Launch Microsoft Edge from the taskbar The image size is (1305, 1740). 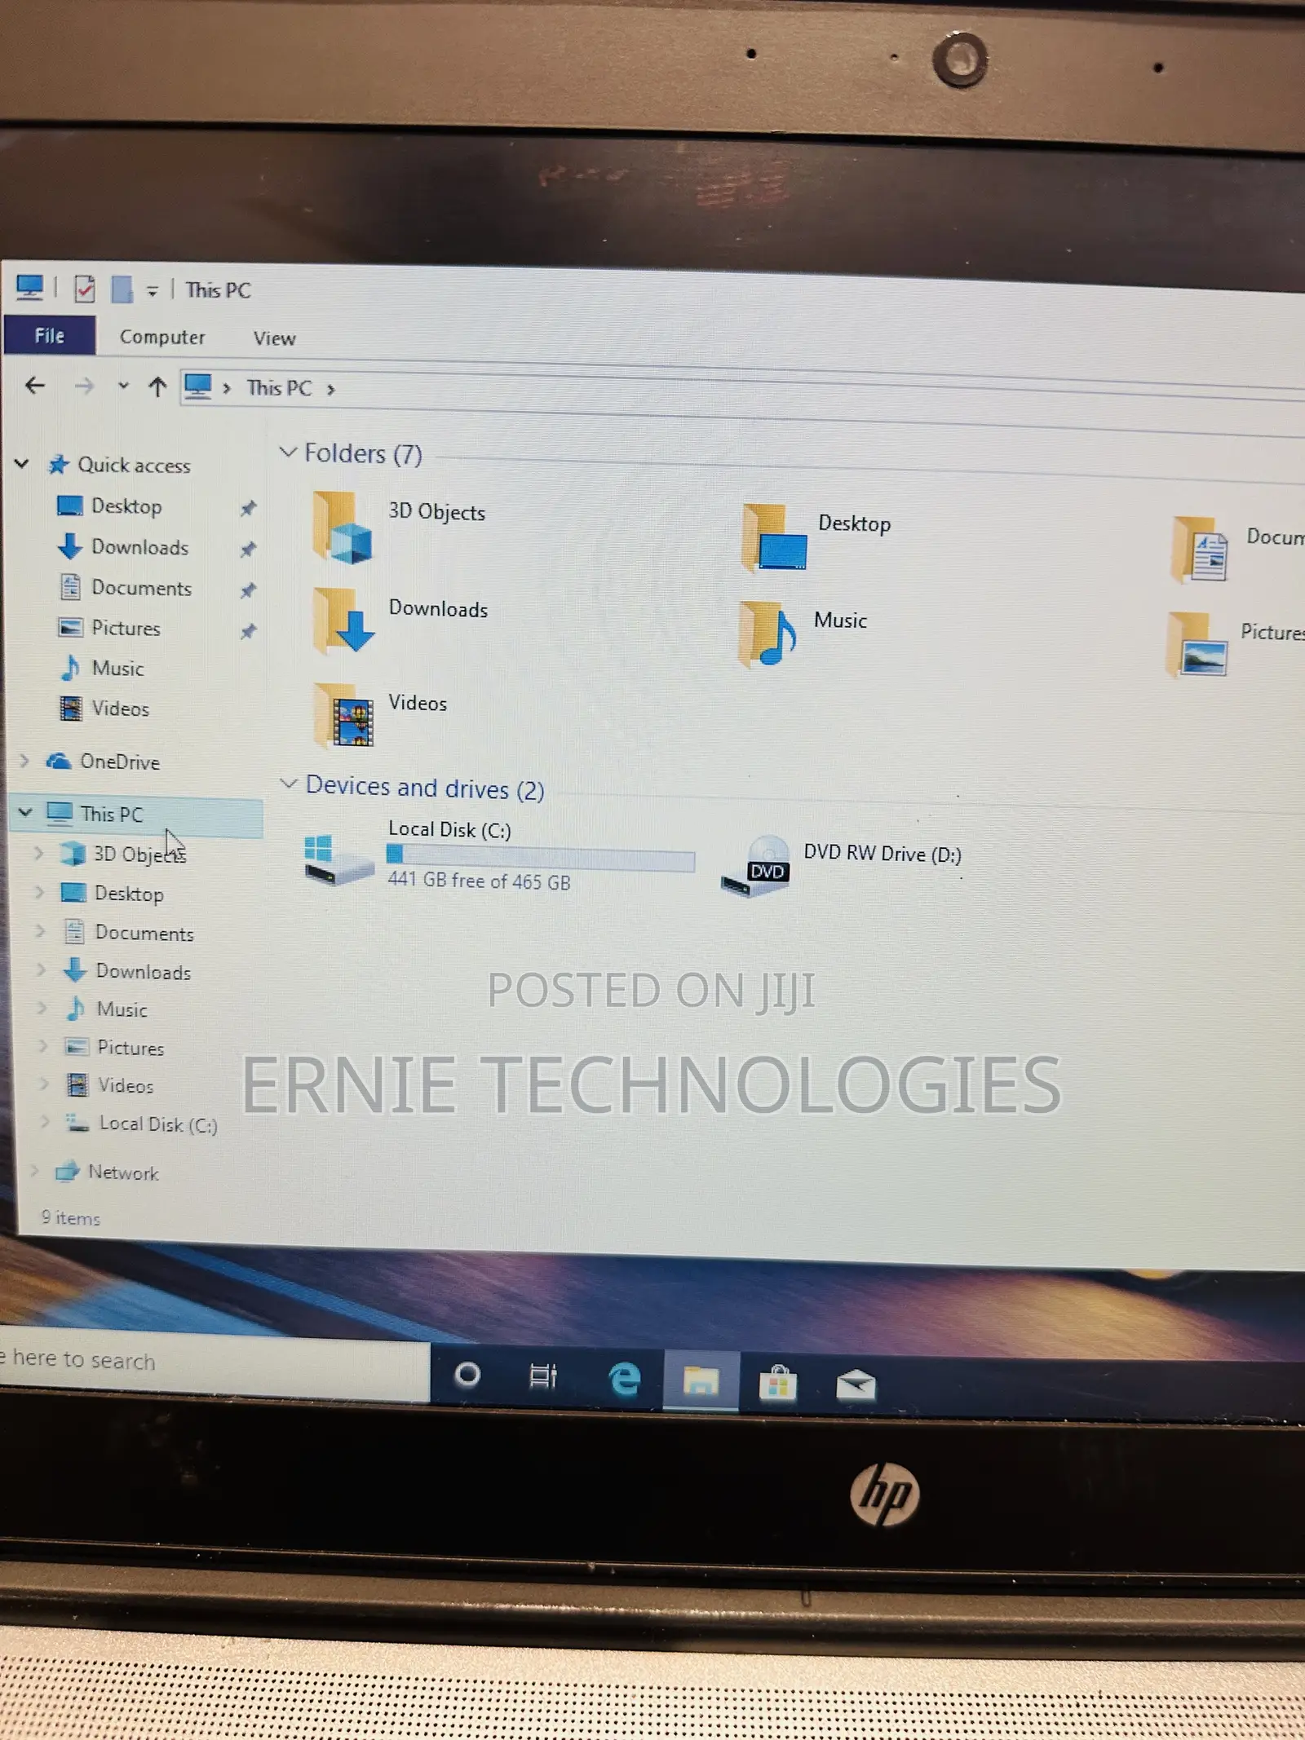(x=625, y=1380)
